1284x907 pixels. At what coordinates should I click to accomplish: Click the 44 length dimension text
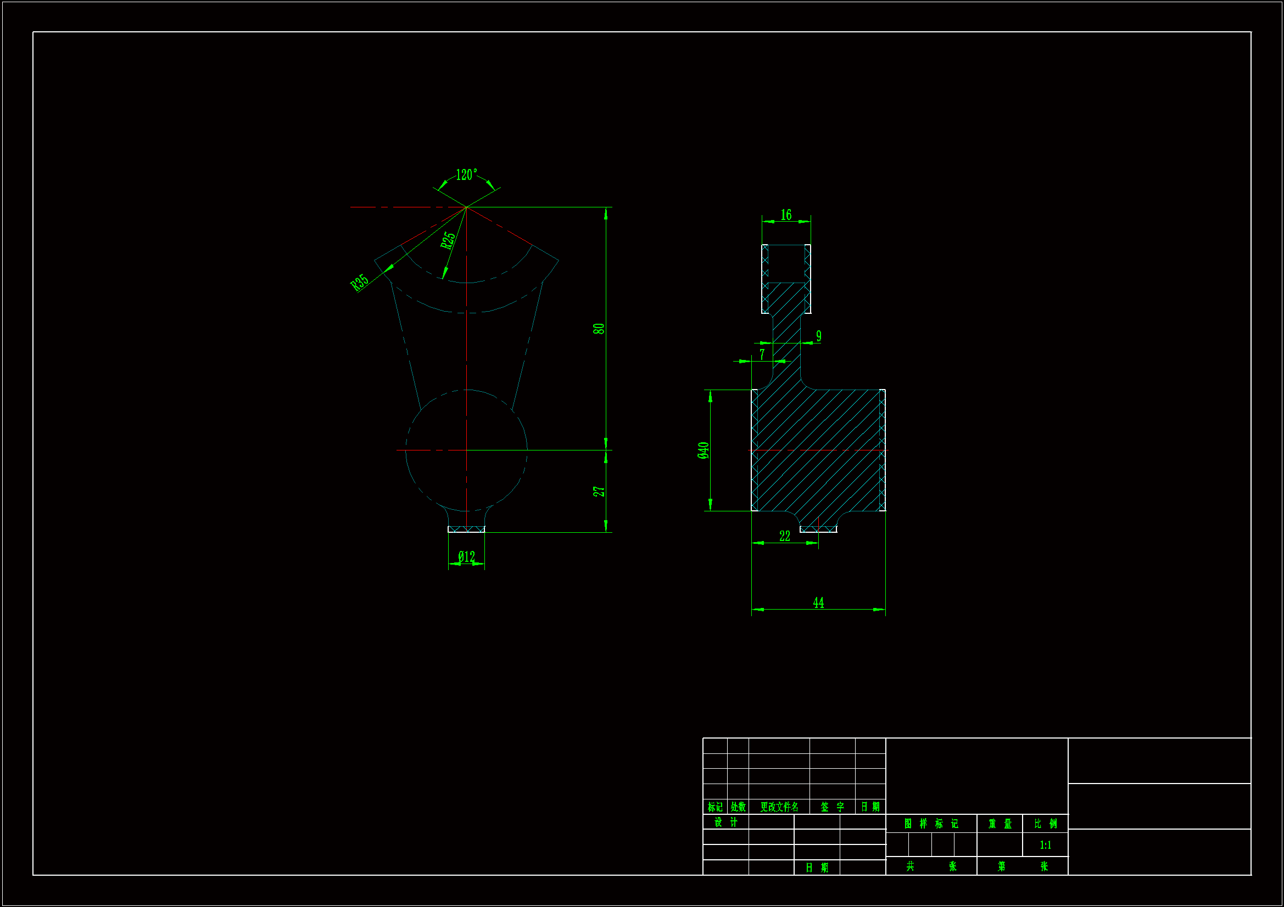818,602
